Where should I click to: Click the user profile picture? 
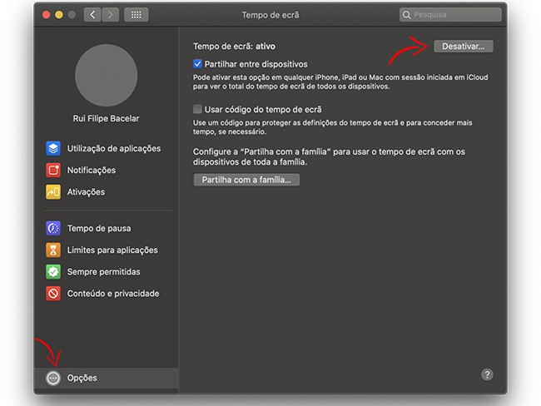click(x=106, y=75)
